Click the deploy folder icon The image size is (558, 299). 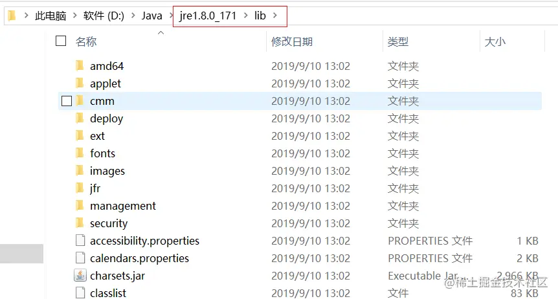point(80,118)
